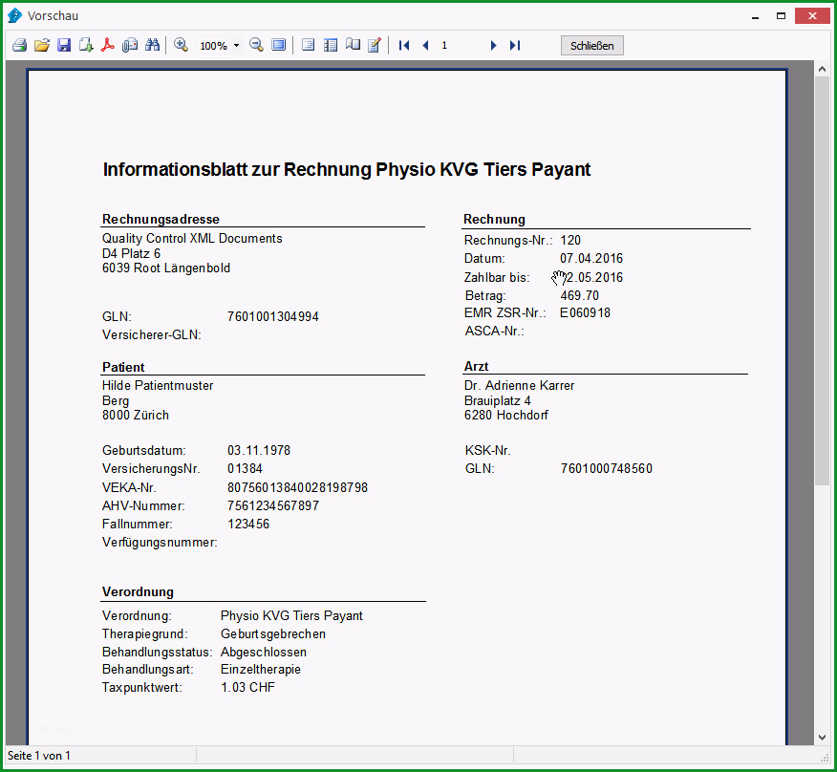Viewport: 837px width, 772px height.
Task: Click the Print icon in toolbar
Action: point(20,45)
